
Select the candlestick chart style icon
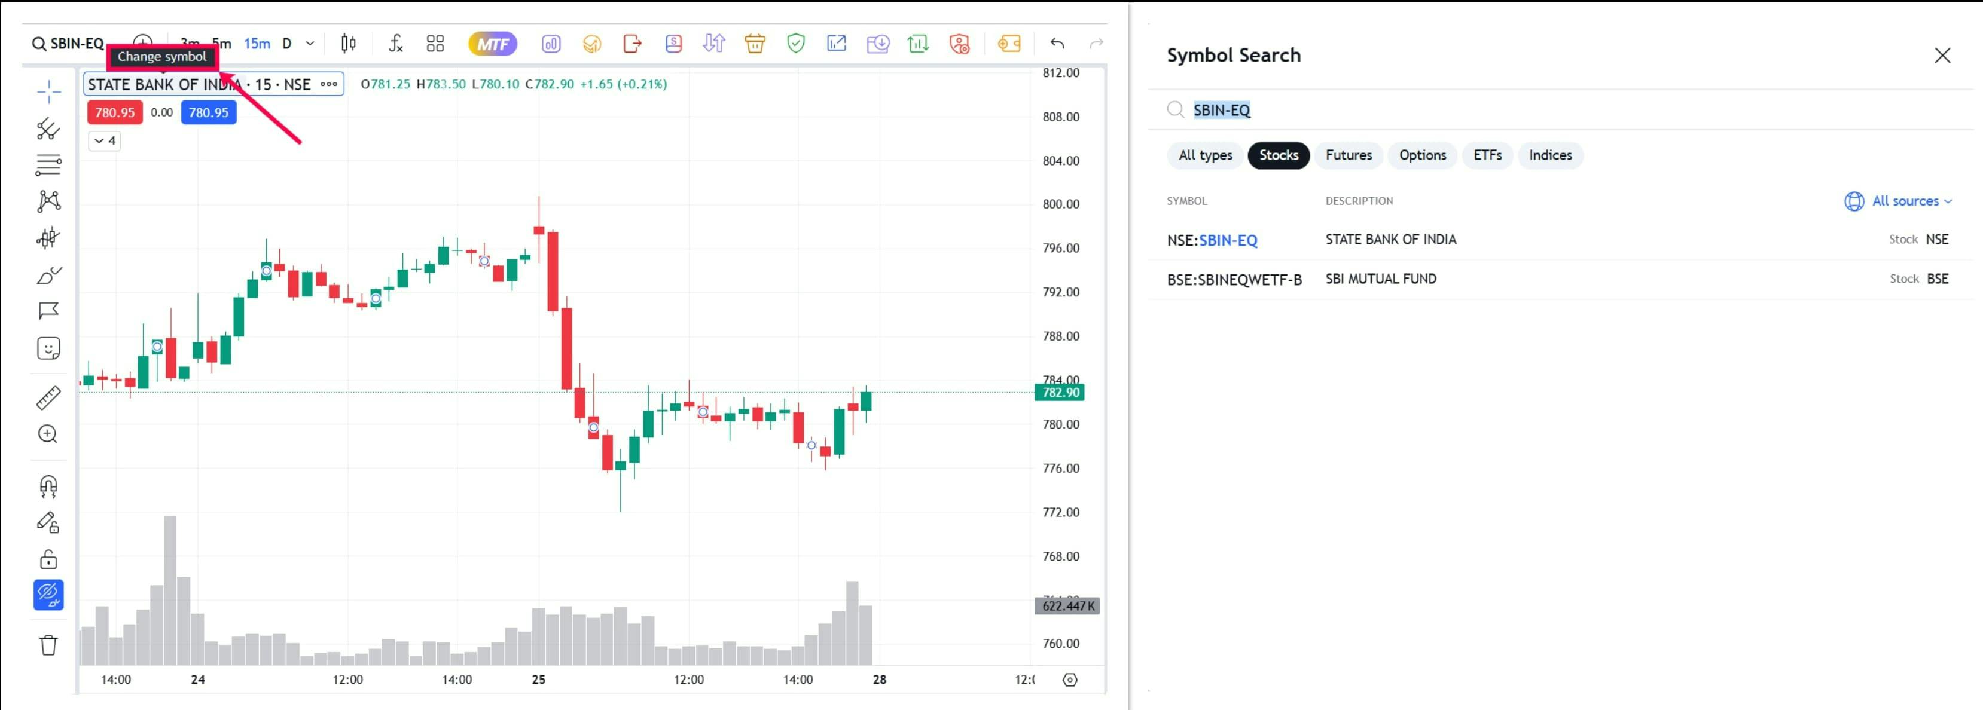[349, 44]
